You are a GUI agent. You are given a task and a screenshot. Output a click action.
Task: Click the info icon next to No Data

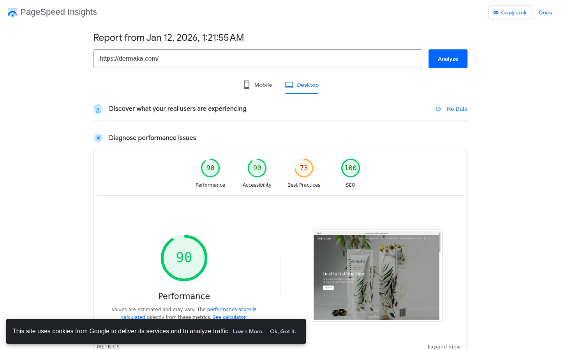[438, 109]
